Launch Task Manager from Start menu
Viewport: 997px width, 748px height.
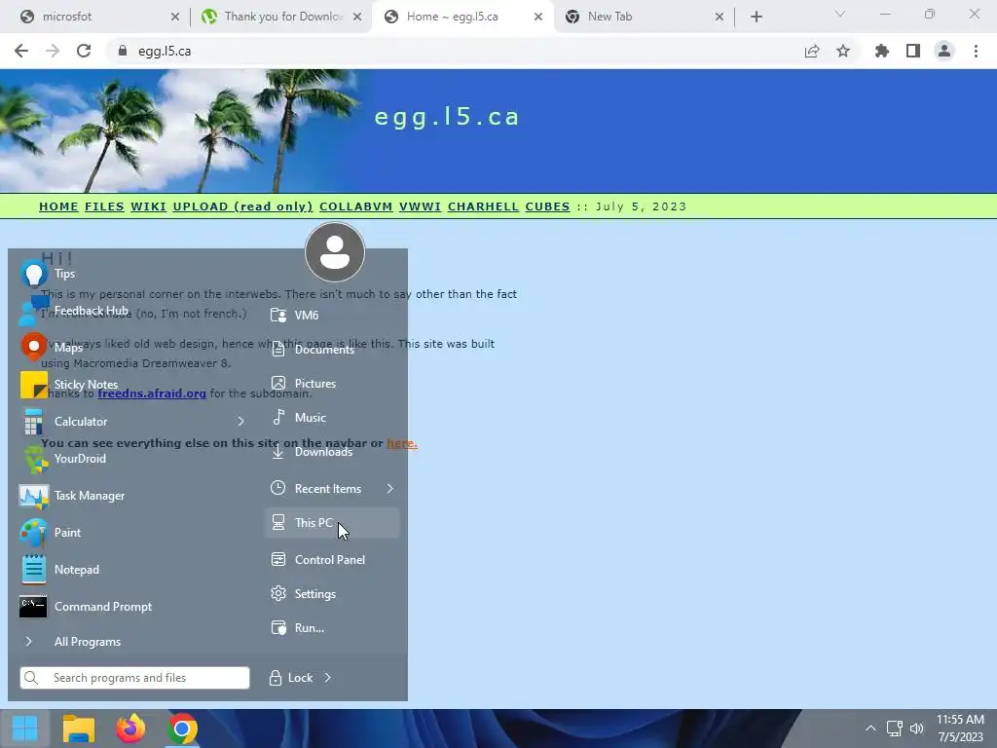coord(131,496)
